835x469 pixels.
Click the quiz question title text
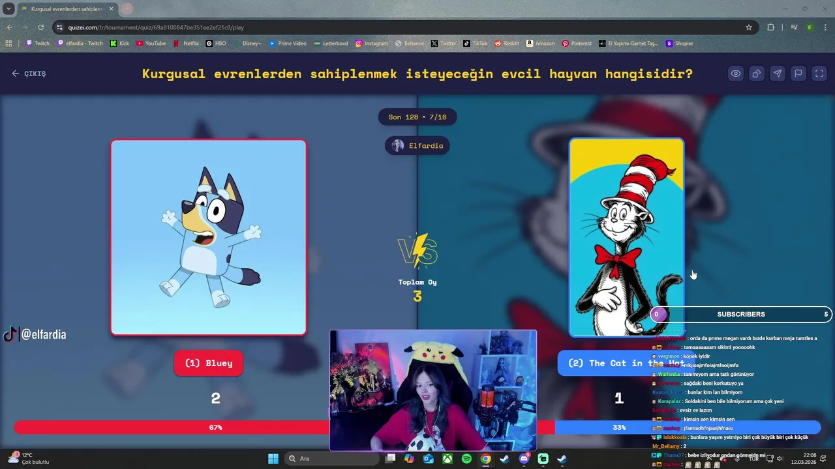pyautogui.click(x=417, y=74)
